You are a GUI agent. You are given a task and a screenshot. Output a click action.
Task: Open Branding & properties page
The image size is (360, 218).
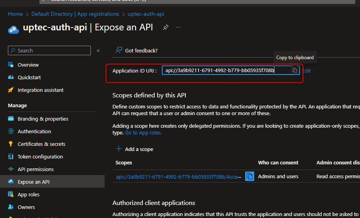(x=43, y=119)
